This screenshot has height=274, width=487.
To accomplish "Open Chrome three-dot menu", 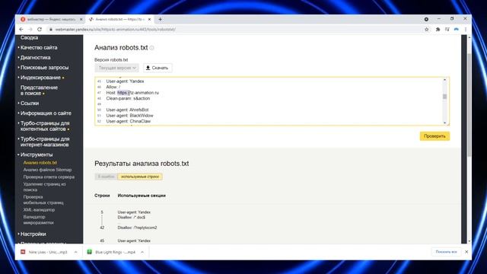I will 465,29.
